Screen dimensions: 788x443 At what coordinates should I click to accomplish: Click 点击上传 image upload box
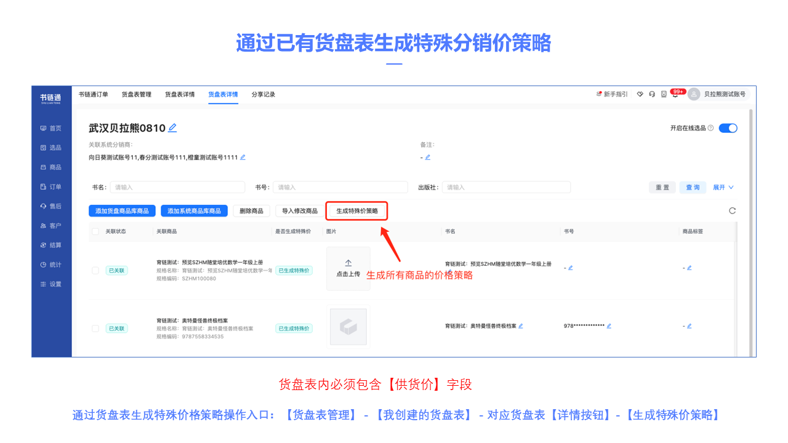[348, 268]
